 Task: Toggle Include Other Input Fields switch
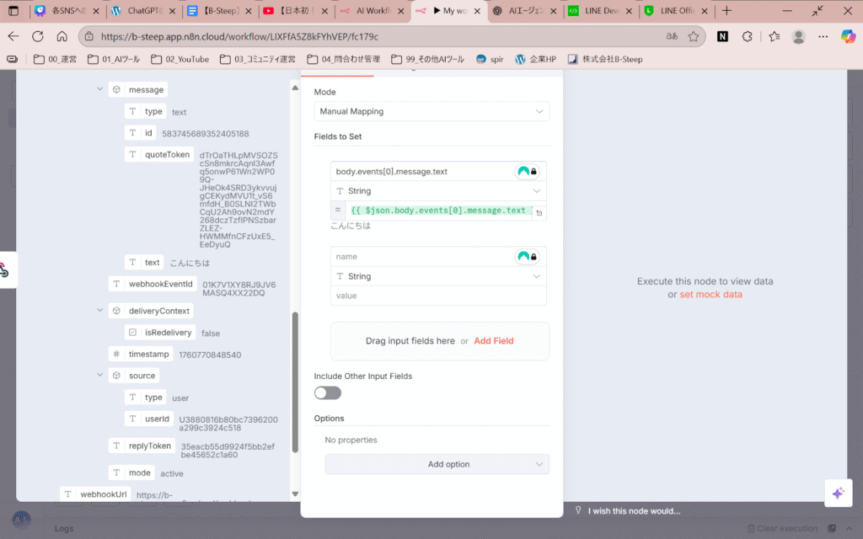coord(328,392)
